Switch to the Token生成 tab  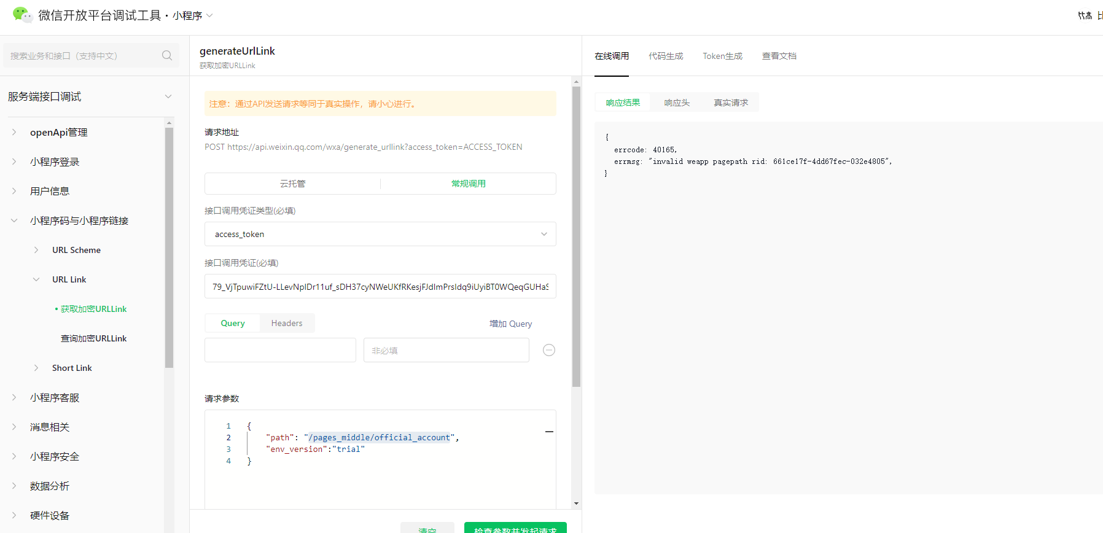click(723, 56)
